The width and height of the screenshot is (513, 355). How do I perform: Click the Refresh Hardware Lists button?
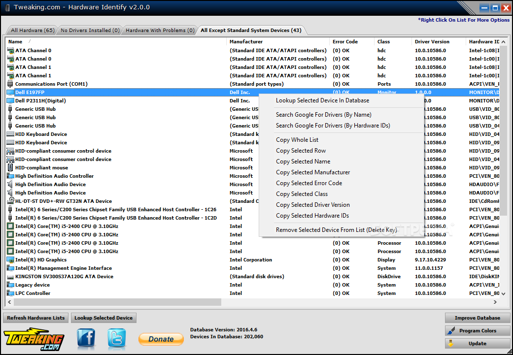35,318
